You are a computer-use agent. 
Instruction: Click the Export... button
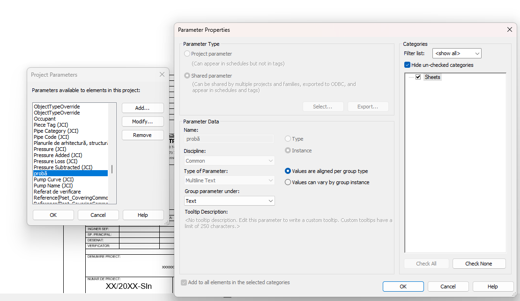[368, 107]
